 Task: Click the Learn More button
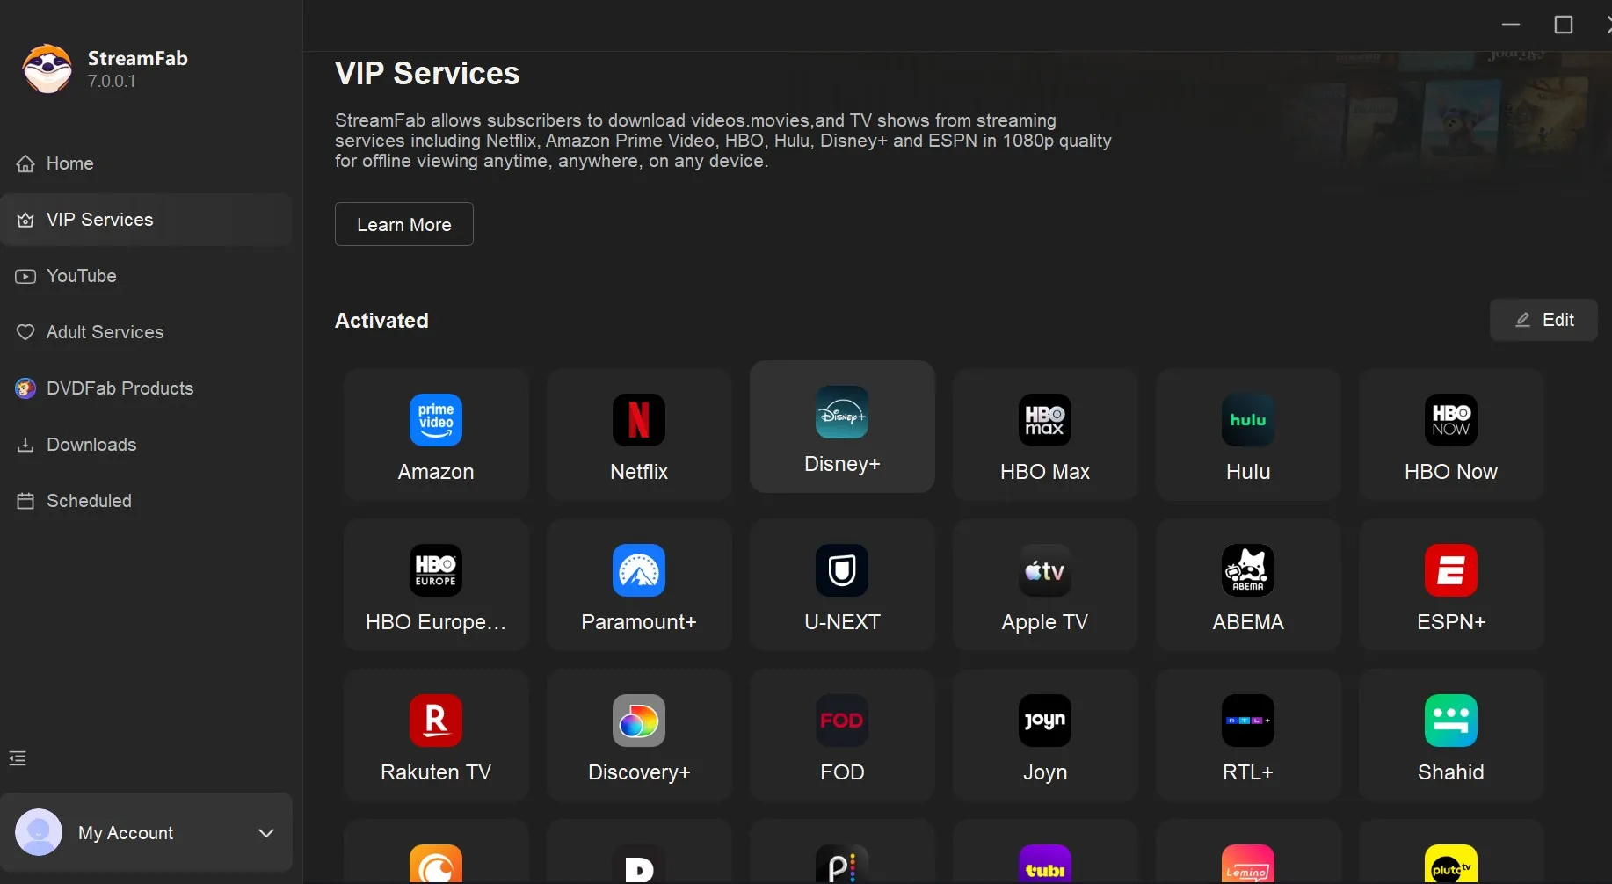(x=404, y=225)
